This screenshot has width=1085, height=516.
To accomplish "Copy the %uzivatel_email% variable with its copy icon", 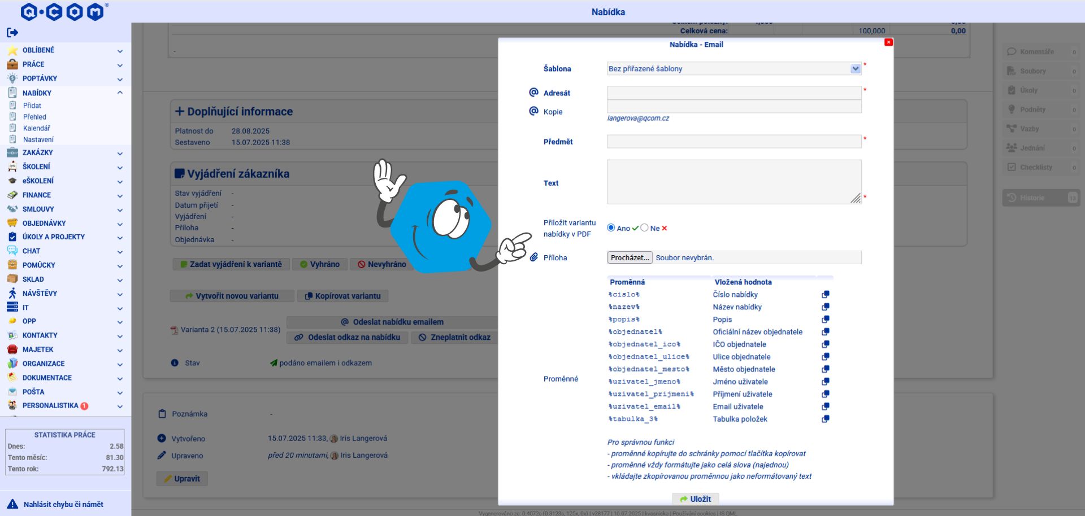I will [825, 406].
